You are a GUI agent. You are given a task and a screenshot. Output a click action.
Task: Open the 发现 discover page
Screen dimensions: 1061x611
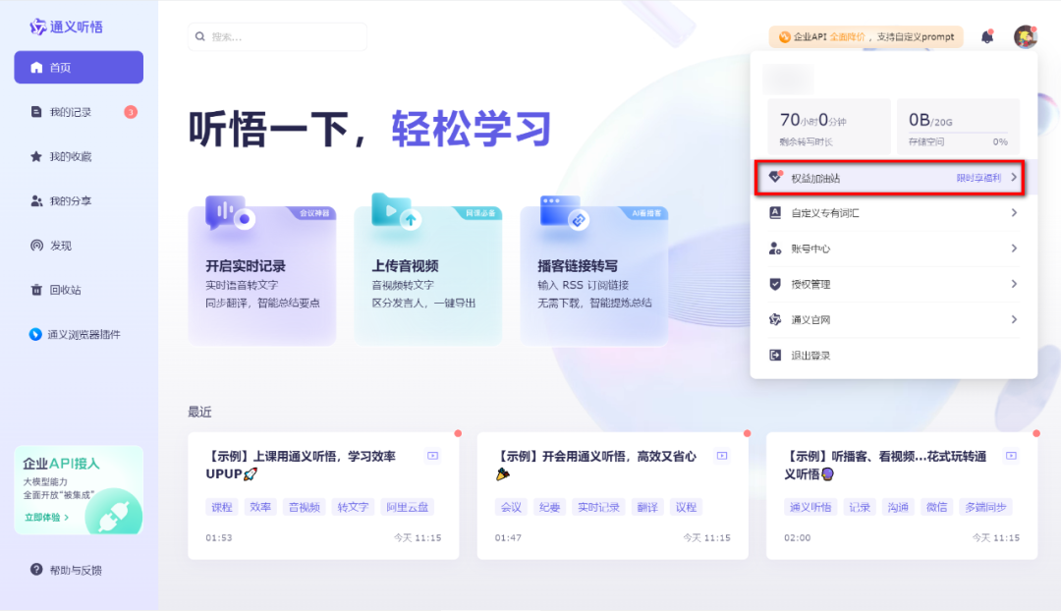pyautogui.click(x=79, y=246)
